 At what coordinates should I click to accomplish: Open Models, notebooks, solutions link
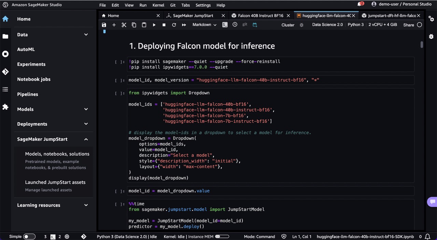tap(57, 154)
